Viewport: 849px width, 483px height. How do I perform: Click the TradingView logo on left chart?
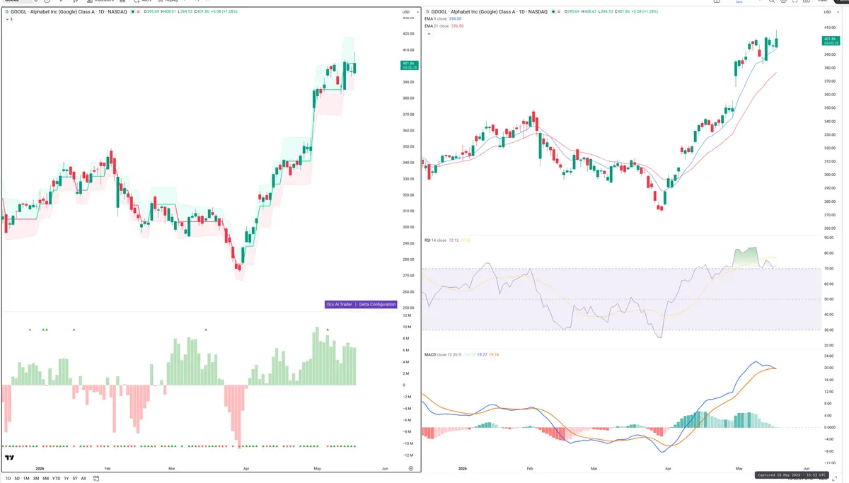[10, 458]
